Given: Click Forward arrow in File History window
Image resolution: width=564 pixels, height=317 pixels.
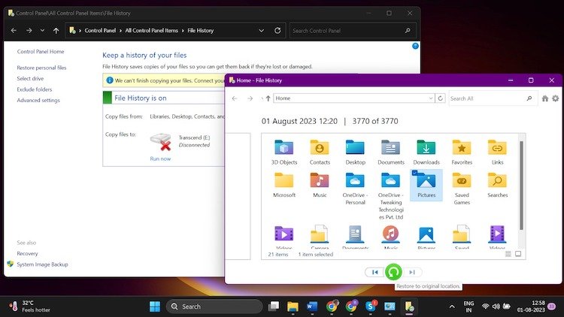Looking at the screenshot, I should pyautogui.click(x=250, y=98).
